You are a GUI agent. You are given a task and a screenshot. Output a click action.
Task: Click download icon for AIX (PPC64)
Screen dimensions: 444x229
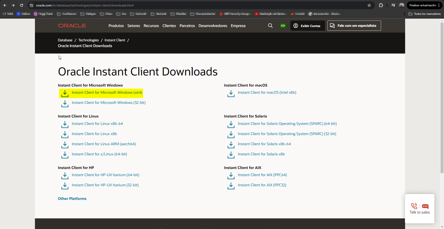coord(231,176)
